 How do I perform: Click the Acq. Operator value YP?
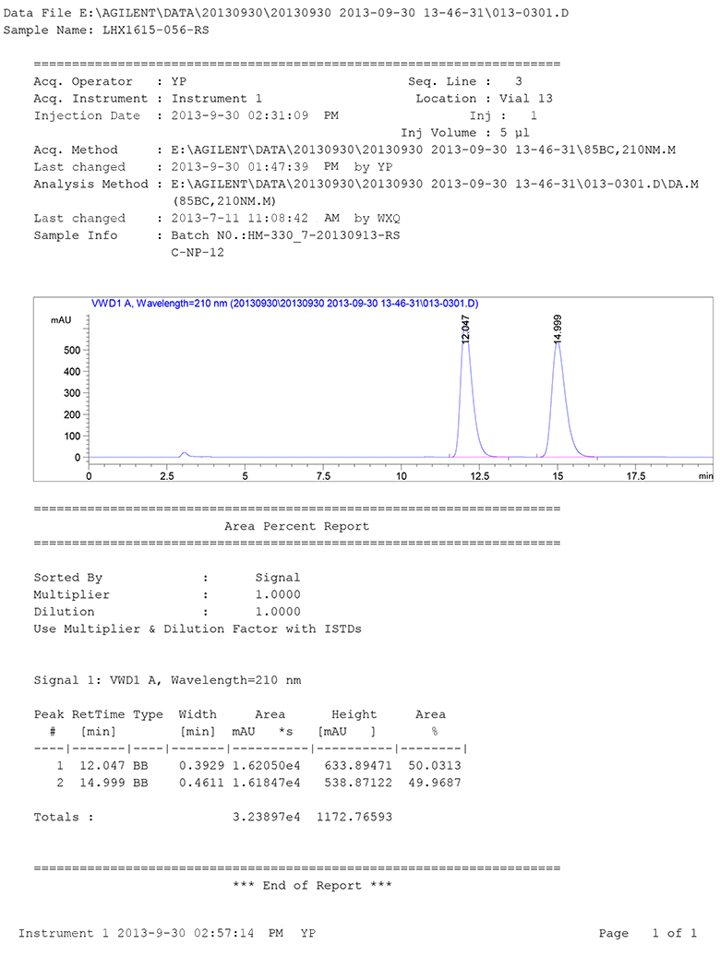(178, 81)
